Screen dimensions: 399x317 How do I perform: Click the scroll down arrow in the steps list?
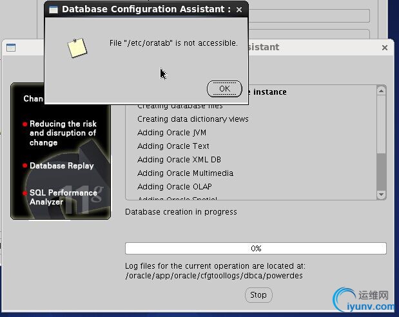point(381,195)
